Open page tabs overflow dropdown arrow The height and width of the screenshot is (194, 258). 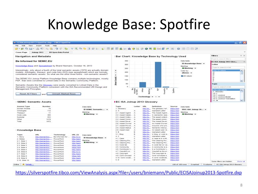pos(245,52)
